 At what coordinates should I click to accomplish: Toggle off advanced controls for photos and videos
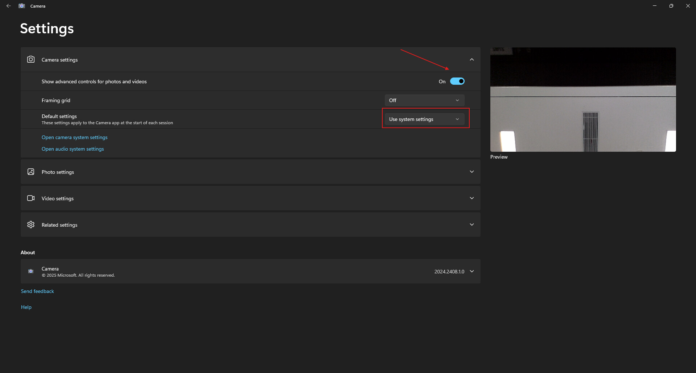(457, 81)
